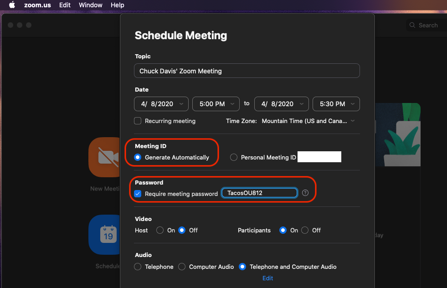Click the Search field in main window
This screenshot has width=447, height=288.
(426, 25)
